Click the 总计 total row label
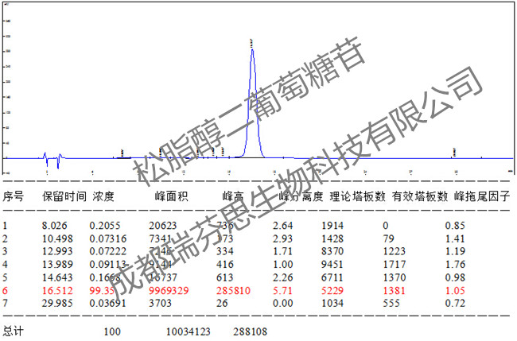Screen dimensions: 517x341 point(14,331)
